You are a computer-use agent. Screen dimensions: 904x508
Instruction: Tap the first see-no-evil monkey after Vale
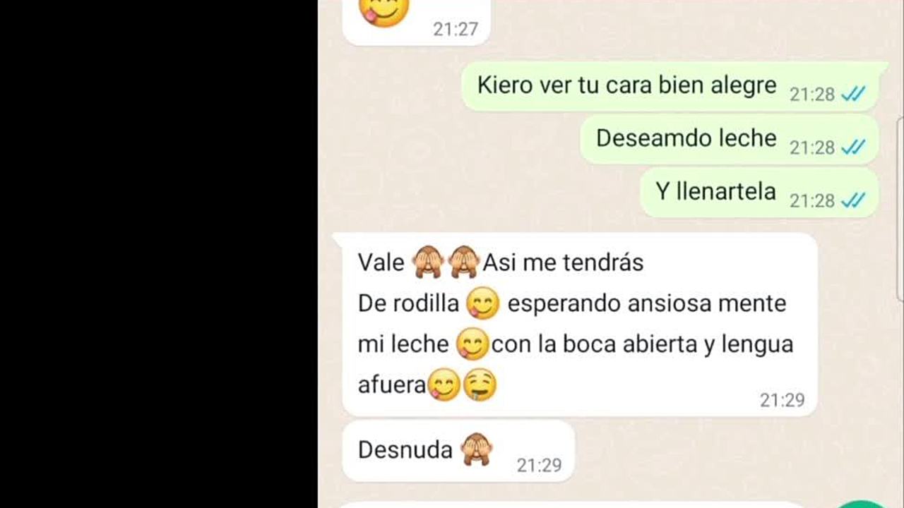pos(427,262)
